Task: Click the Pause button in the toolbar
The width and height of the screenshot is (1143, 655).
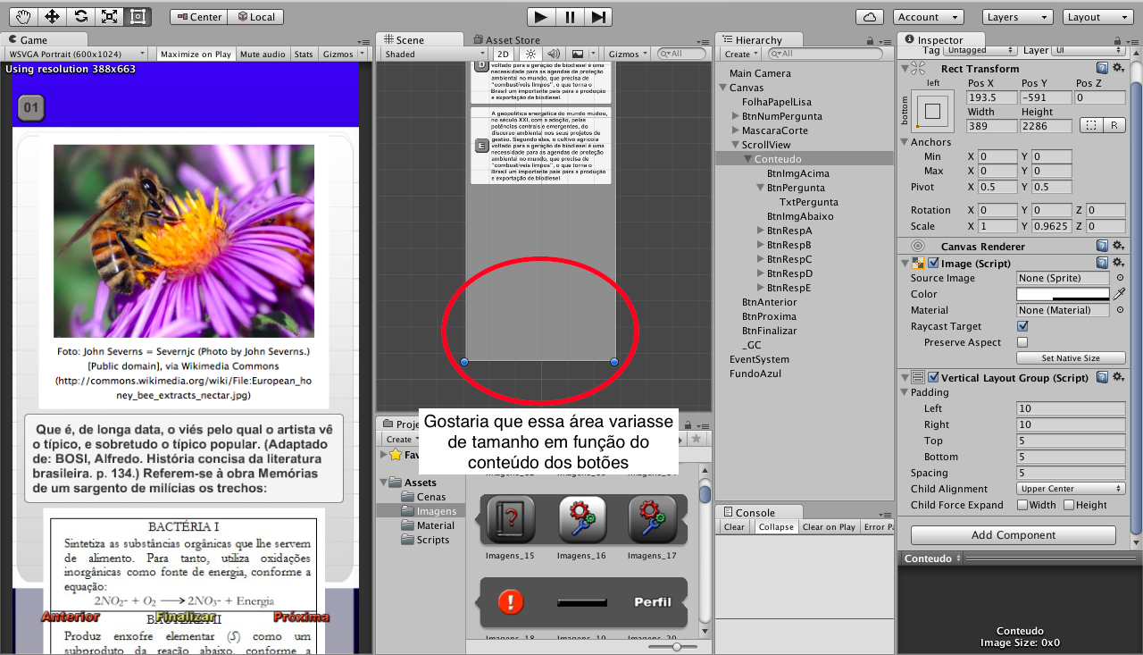Action: point(569,16)
